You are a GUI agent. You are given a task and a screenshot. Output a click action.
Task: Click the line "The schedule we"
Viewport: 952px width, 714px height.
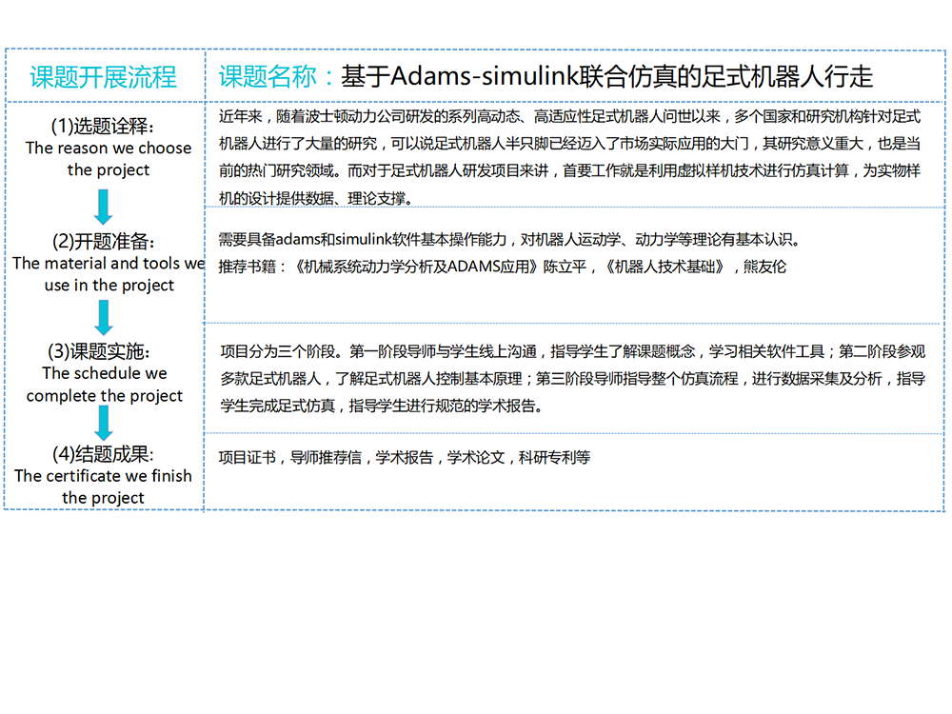105,373
